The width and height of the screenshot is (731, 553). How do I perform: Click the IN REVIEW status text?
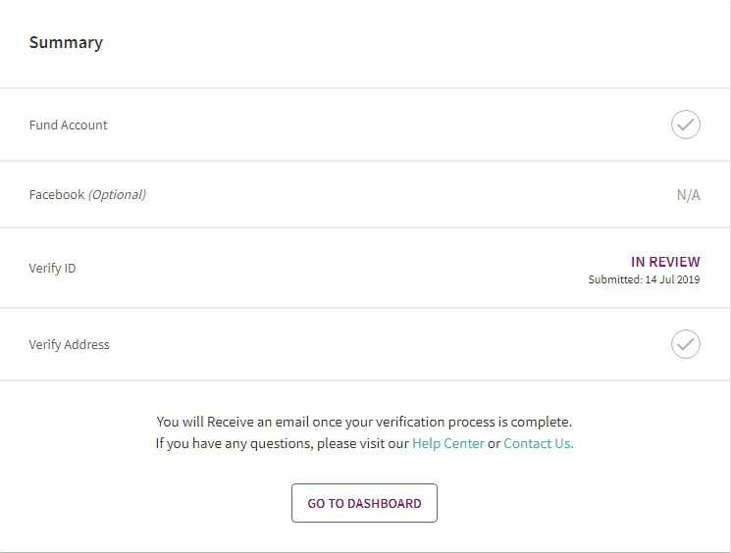tap(665, 262)
